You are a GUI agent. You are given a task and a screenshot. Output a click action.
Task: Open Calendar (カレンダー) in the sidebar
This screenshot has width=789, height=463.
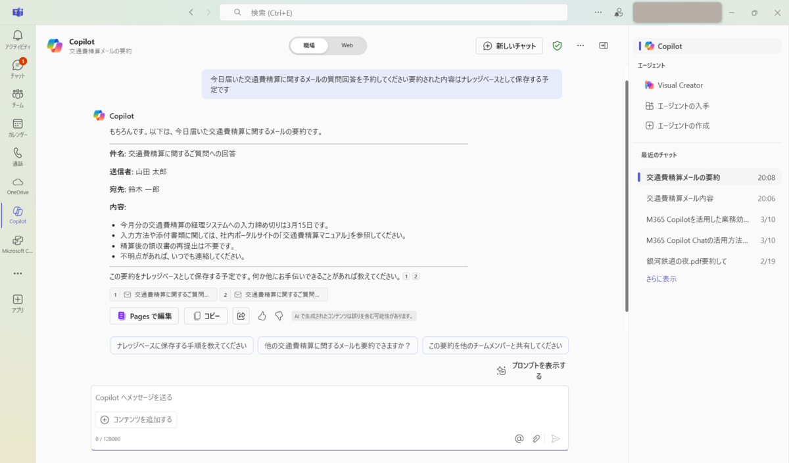[x=18, y=127]
